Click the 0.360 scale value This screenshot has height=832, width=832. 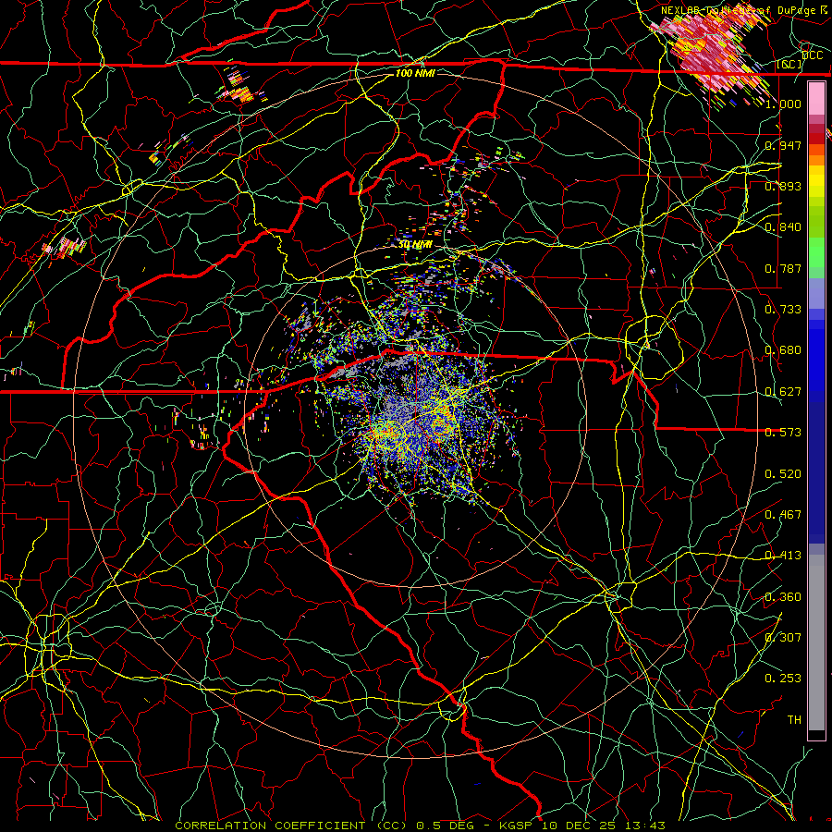click(x=783, y=596)
